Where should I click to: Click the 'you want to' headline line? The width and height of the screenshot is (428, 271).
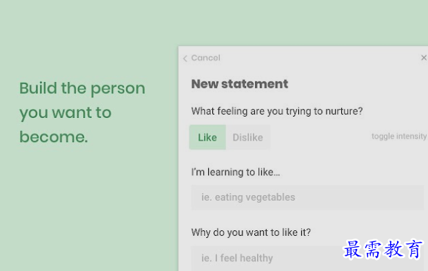[65, 112]
